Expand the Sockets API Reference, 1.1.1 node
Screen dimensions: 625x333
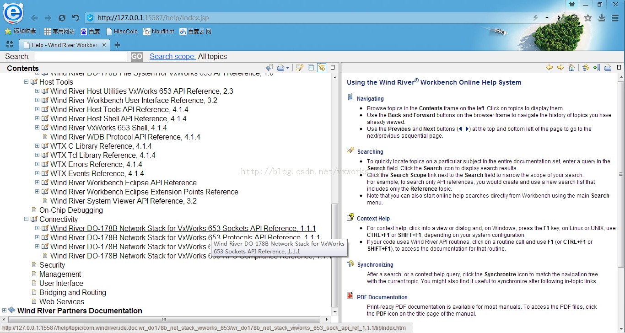[x=37, y=228]
